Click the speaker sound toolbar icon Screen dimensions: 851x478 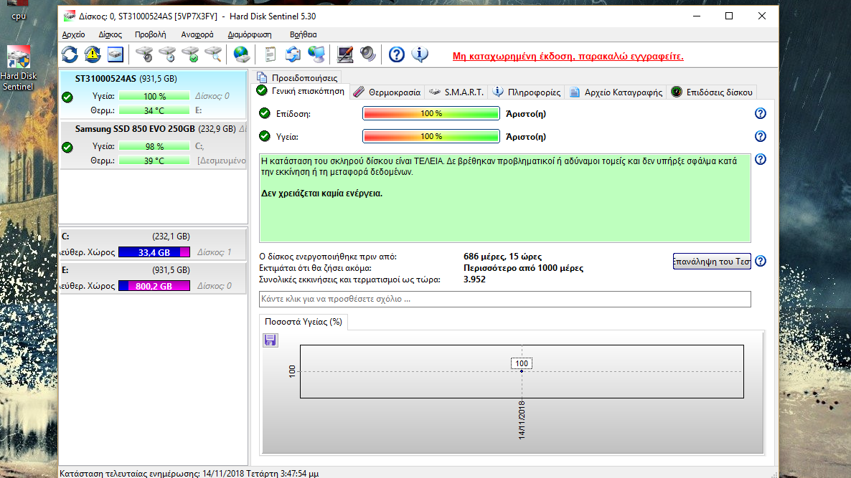[367, 54]
